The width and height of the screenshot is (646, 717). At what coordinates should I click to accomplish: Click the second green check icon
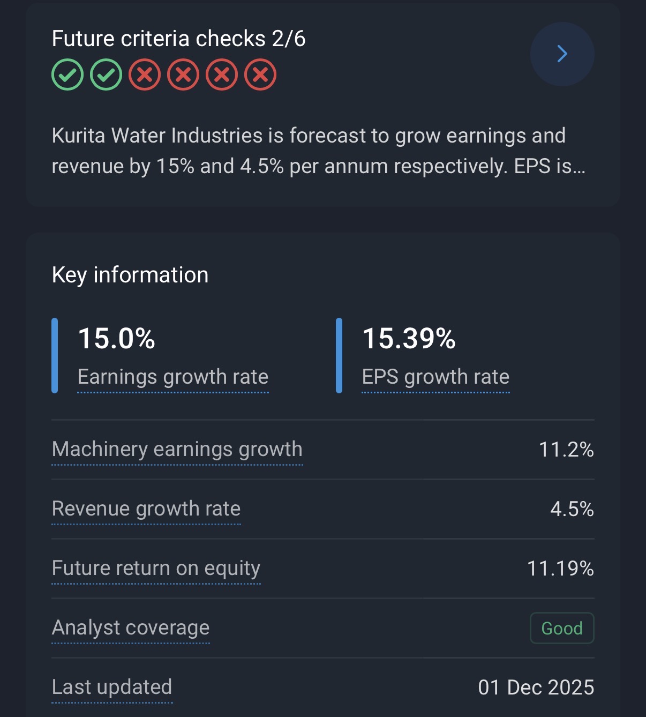point(106,74)
